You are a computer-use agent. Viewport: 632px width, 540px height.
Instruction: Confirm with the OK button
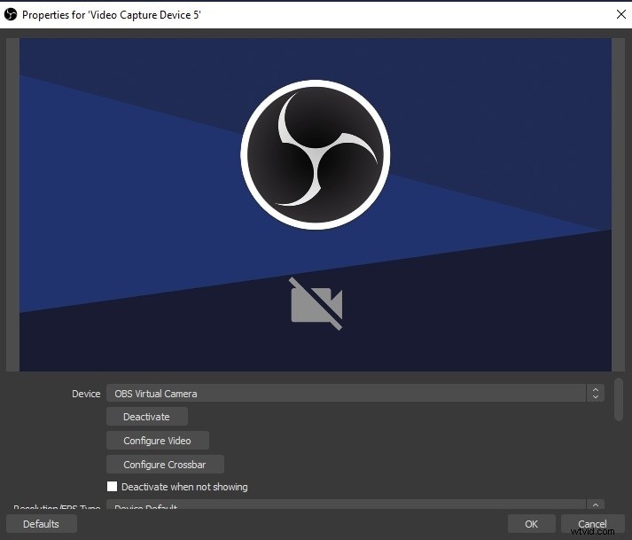coord(531,524)
